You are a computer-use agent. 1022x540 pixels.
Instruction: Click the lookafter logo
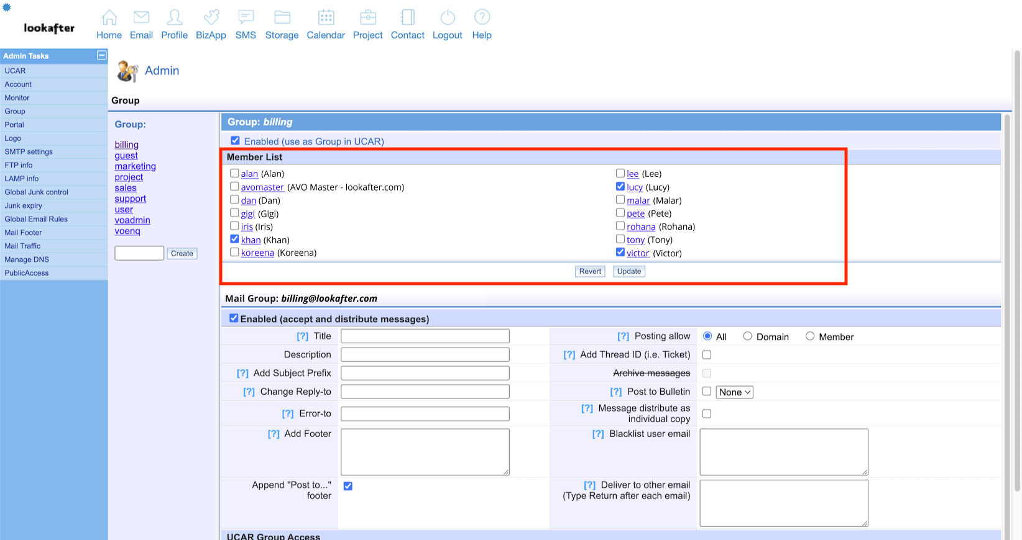pos(49,28)
